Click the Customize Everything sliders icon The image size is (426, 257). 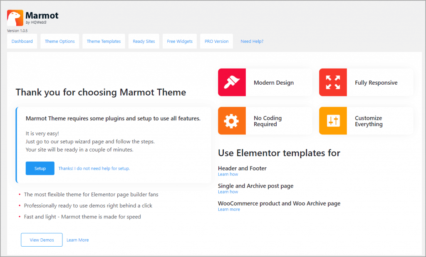(333, 121)
